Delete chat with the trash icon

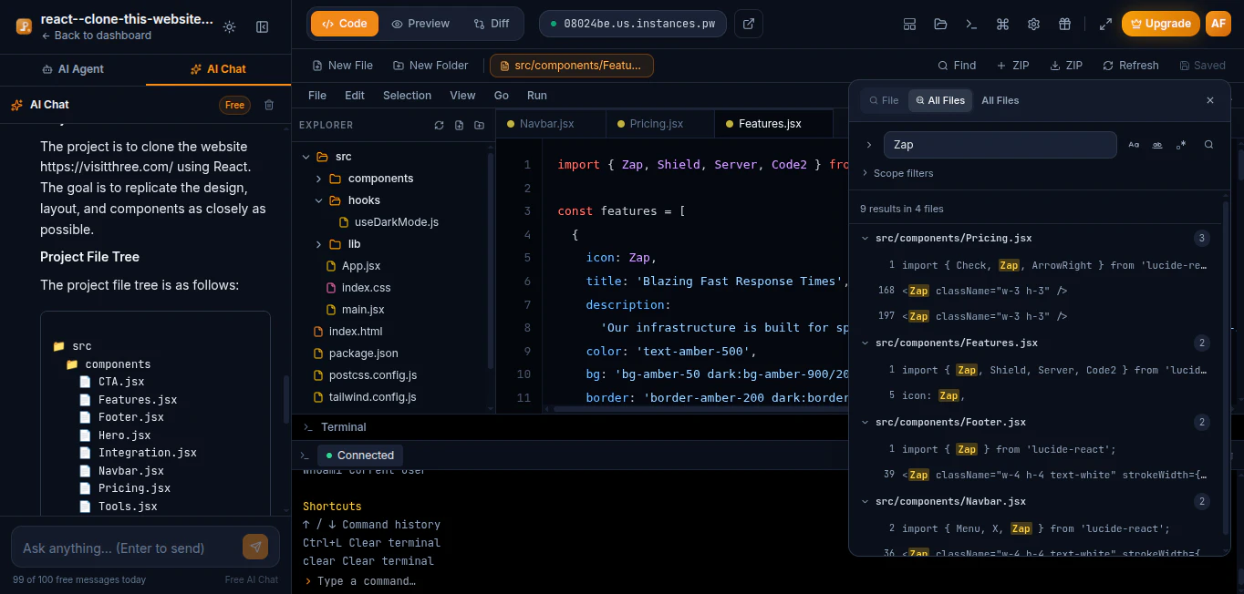pyautogui.click(x=269, y=105)
